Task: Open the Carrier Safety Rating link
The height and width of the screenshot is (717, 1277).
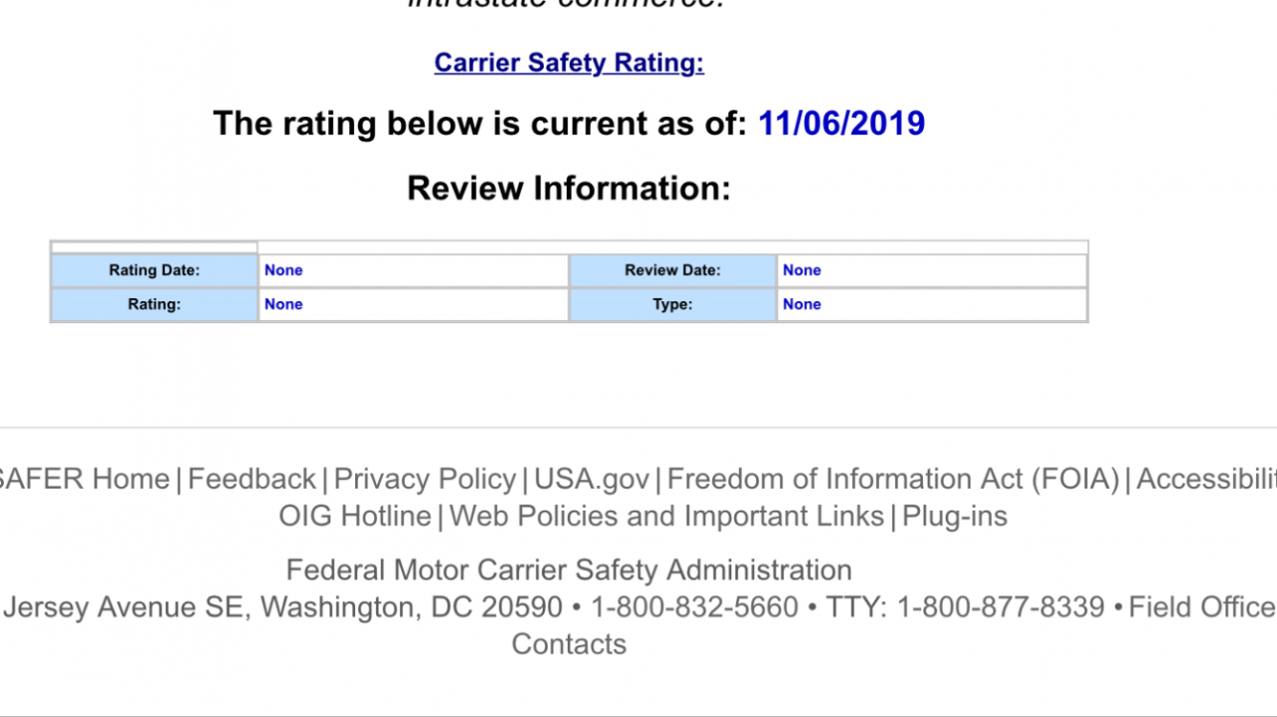Action: click(569, 63)
